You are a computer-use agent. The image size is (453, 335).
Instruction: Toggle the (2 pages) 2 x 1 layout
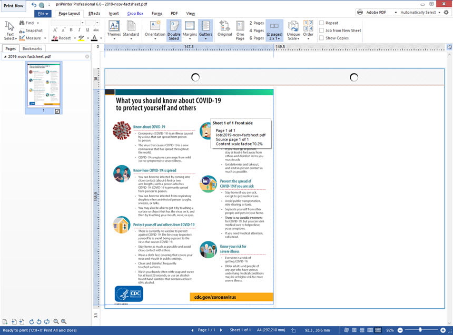coord(274,31)
